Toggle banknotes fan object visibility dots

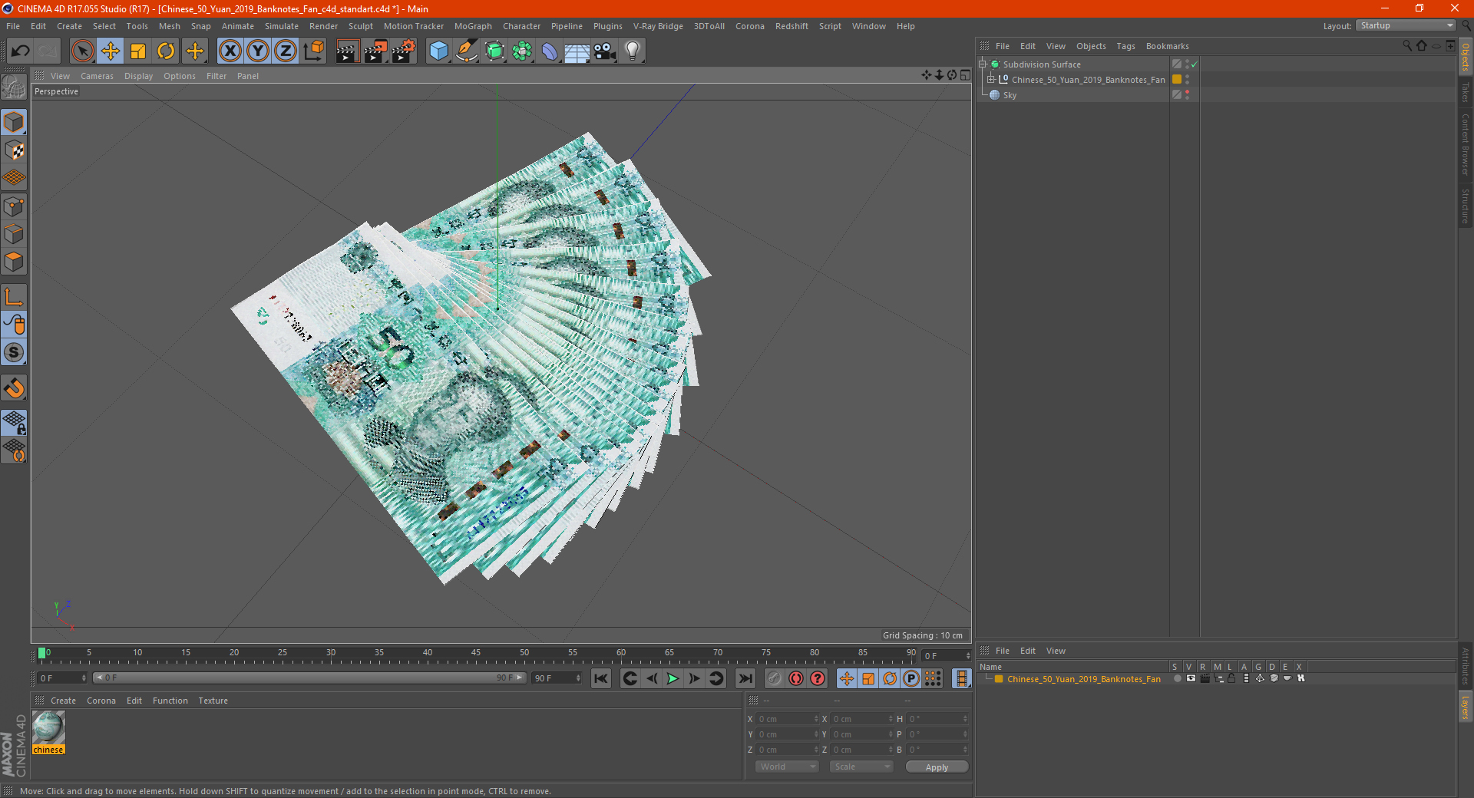pos(1187,79)
